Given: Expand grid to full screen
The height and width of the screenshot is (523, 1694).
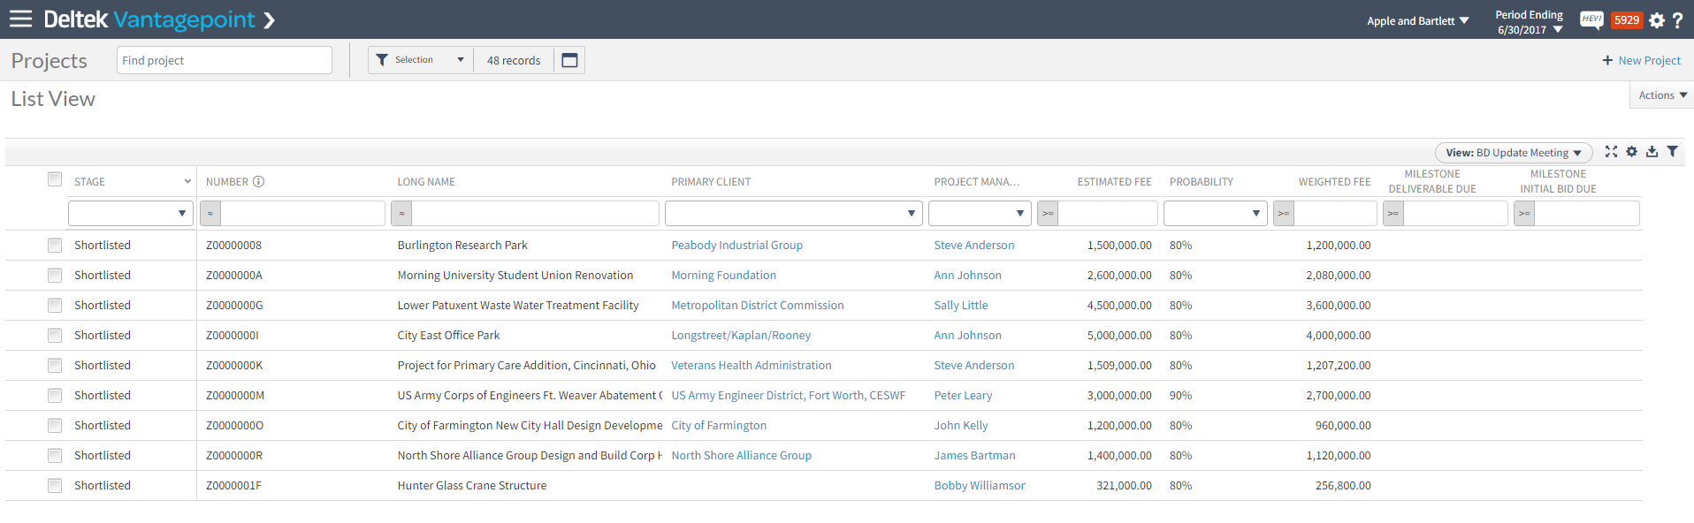Looking at the screenshot, I should coord(1611,152).
